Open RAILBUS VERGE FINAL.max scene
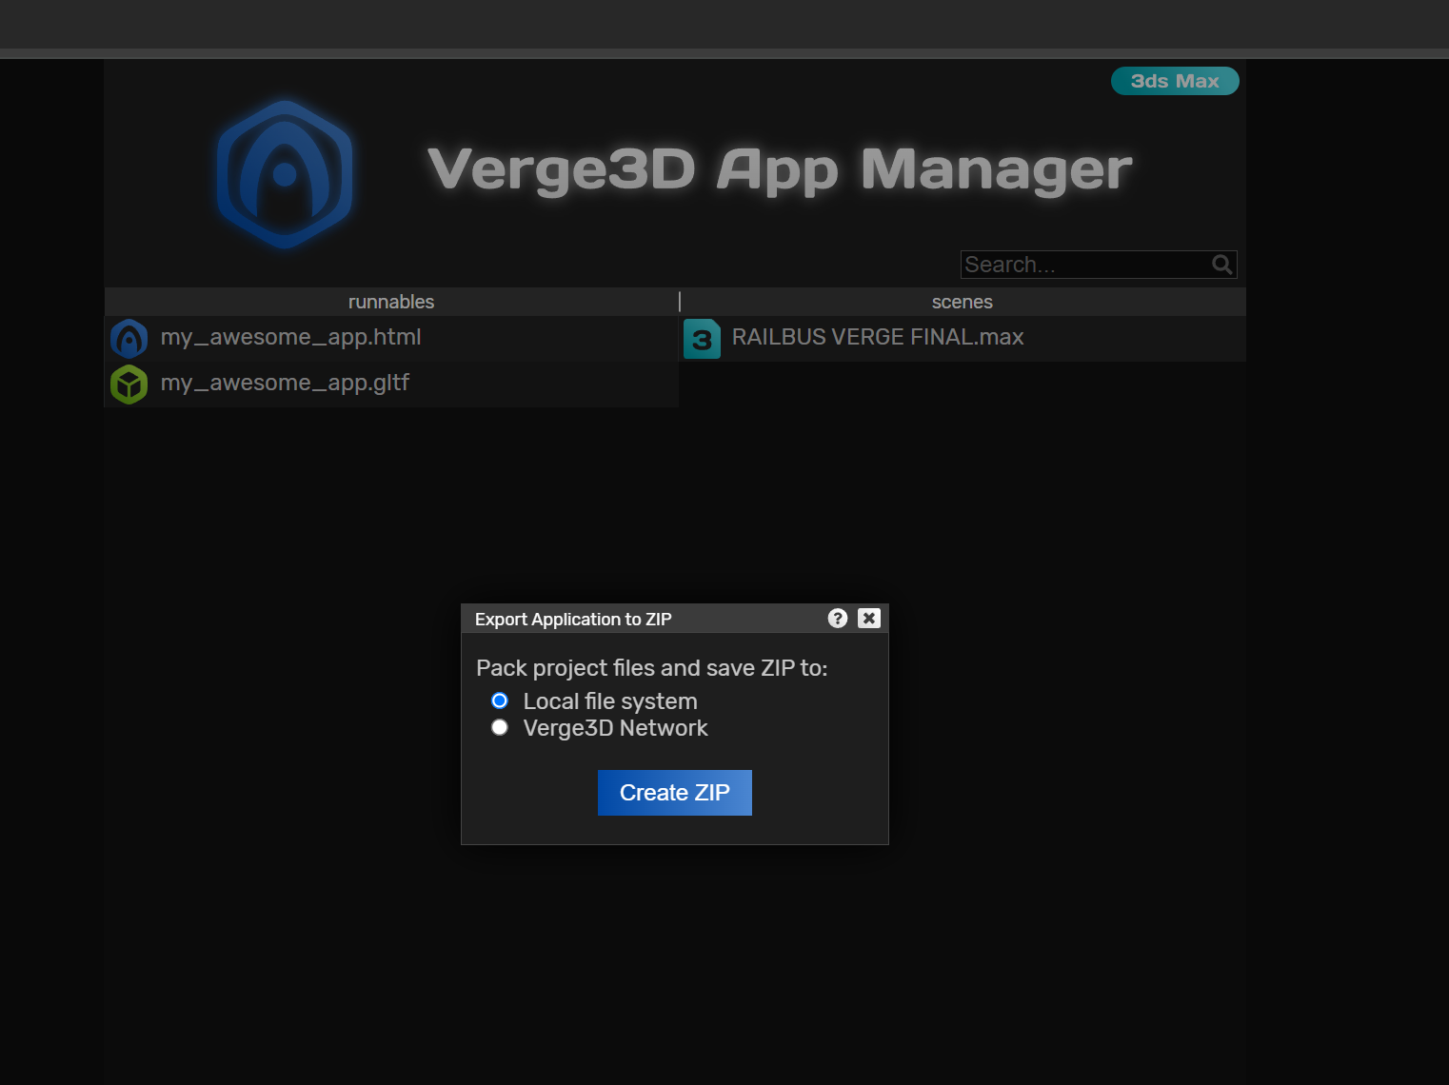The height and width of the screenshot is (1085, 1449). click(878, 337)
